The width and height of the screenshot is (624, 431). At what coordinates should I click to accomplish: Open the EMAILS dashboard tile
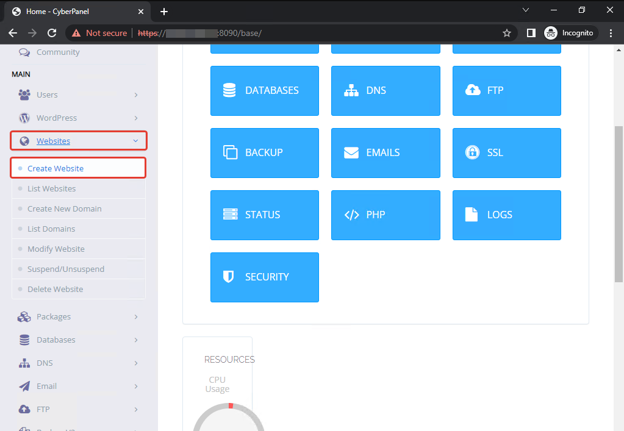click(x=386, y=152)
